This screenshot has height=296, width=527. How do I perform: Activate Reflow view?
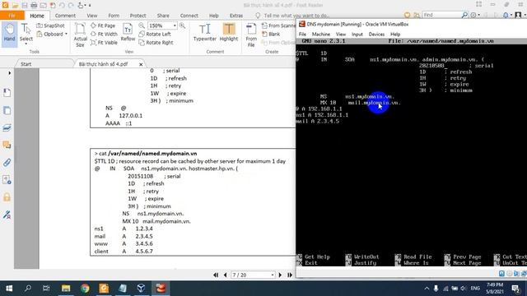coord(128,32)
